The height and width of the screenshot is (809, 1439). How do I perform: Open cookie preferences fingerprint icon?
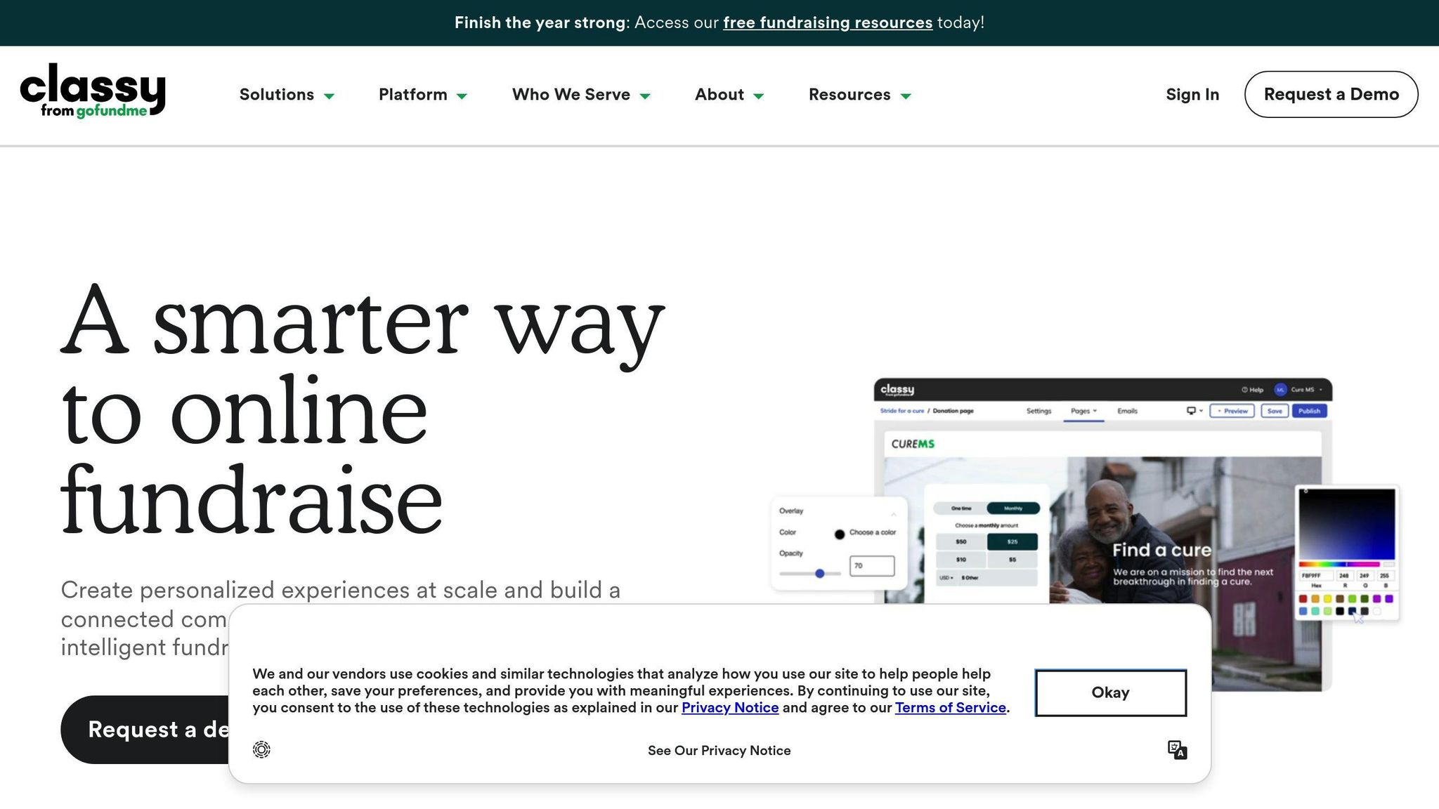(x=261, y=749)
